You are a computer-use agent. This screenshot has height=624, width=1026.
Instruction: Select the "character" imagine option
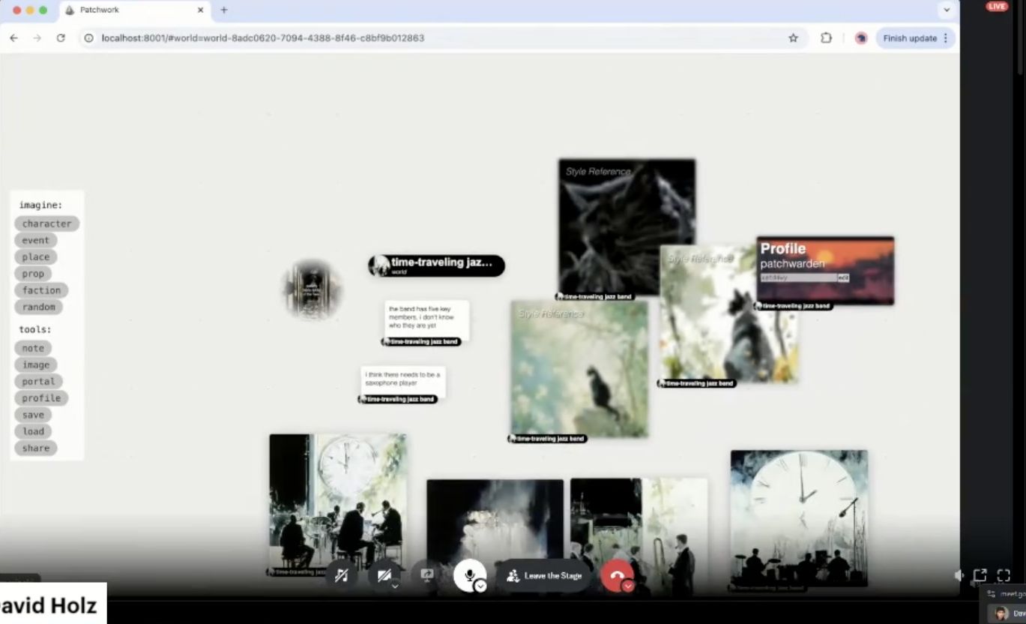pyautogui.click(x=46, y=223)
